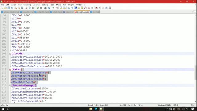Open the File menu
The width and height of the screenshot is (197, 111).
click(x=2, y=5)
